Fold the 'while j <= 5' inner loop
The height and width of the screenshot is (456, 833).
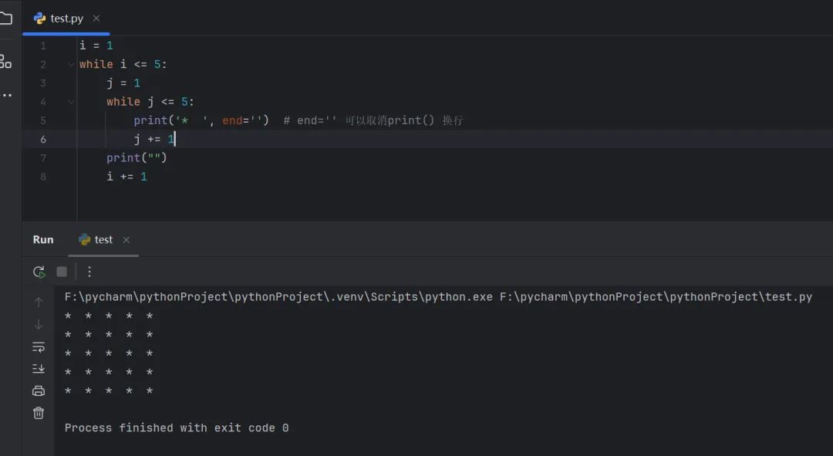[71, 102]
